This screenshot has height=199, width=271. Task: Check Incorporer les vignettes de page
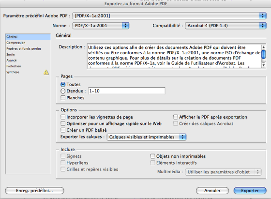pos(63,117)
